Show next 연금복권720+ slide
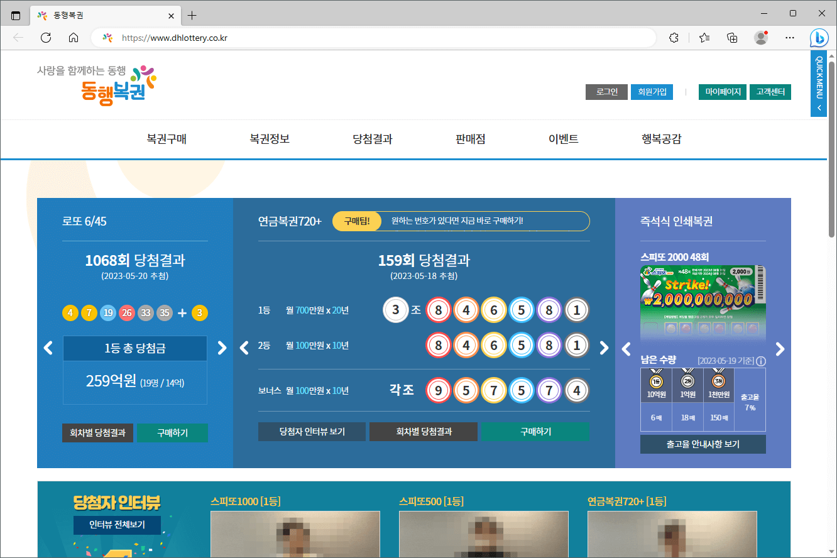837x558 pixels. pos(604,347)
